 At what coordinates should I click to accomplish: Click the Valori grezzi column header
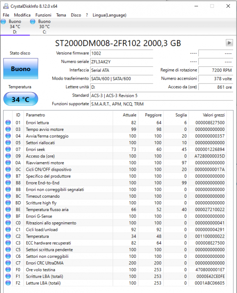pos(208,115)
